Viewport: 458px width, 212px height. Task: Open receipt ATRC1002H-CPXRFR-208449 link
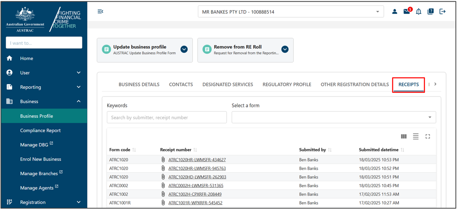click(195, 194)
